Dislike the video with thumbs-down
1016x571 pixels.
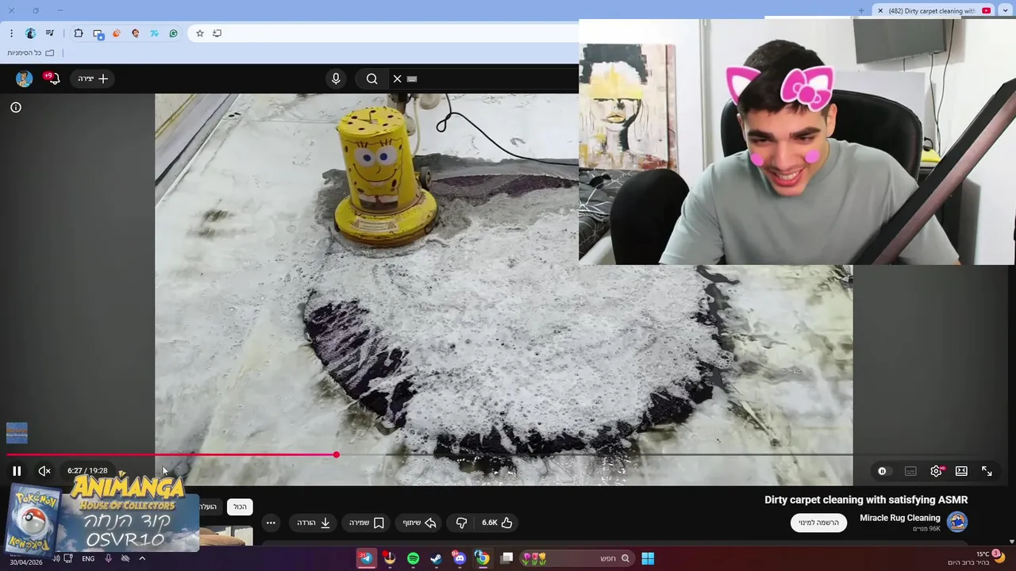461,523
